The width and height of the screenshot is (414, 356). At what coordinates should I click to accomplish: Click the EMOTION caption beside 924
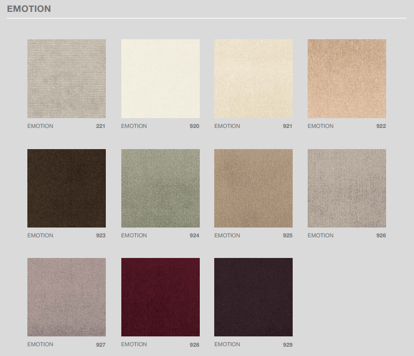pyautogui.click(x=134, y=235)
